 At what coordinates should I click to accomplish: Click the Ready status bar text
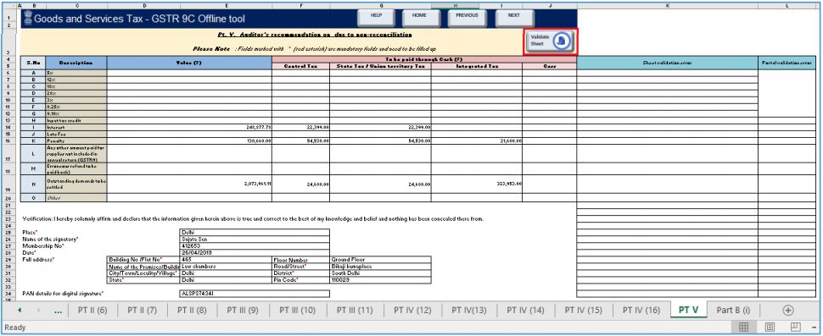point(14,327)
